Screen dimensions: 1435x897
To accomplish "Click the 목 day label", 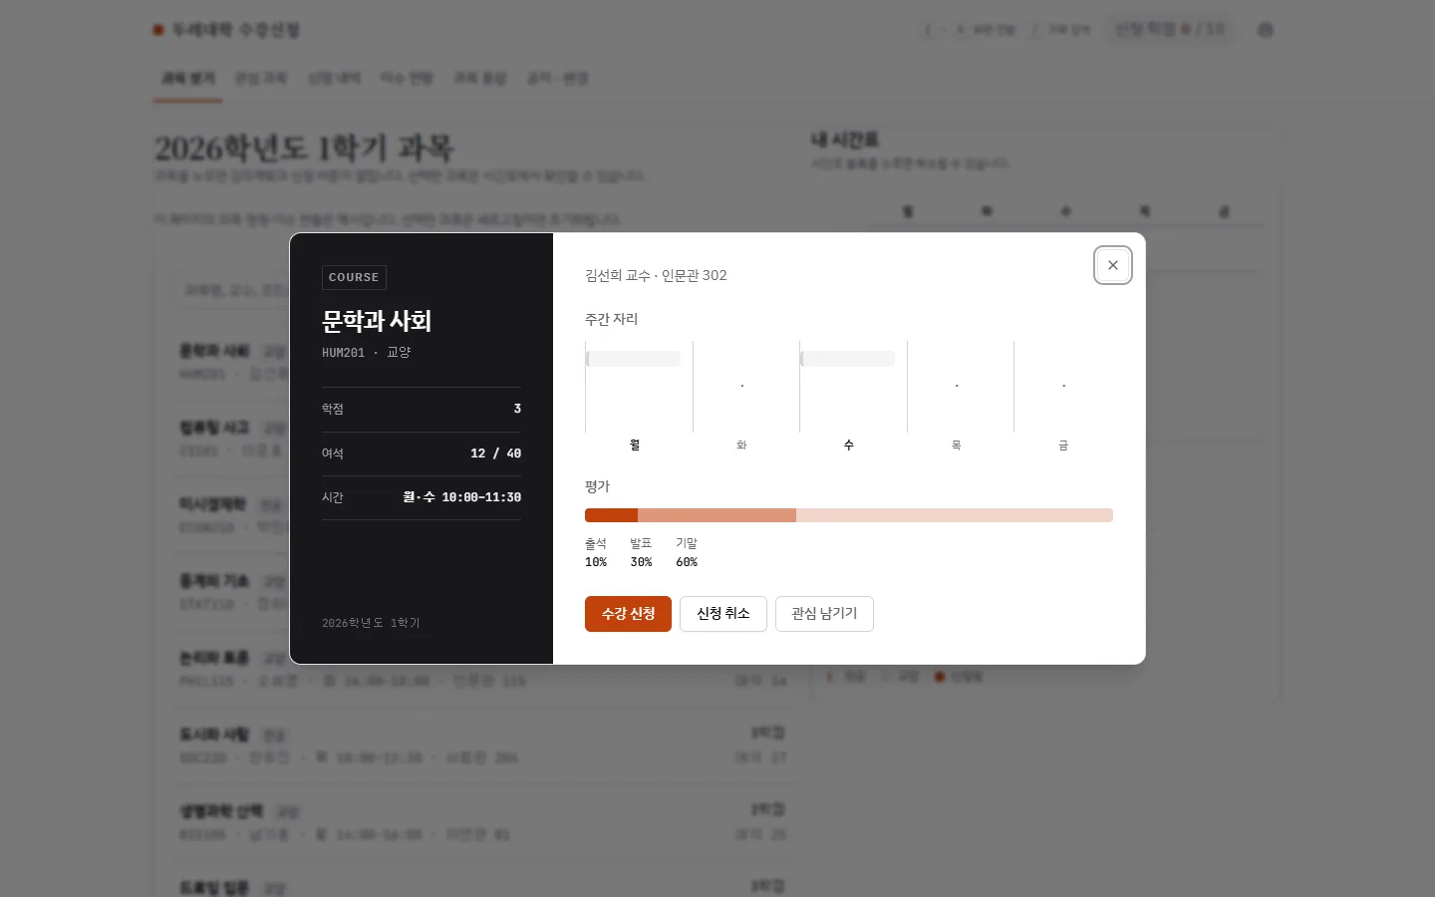I will pyautogui.click(x=956, y=445).
